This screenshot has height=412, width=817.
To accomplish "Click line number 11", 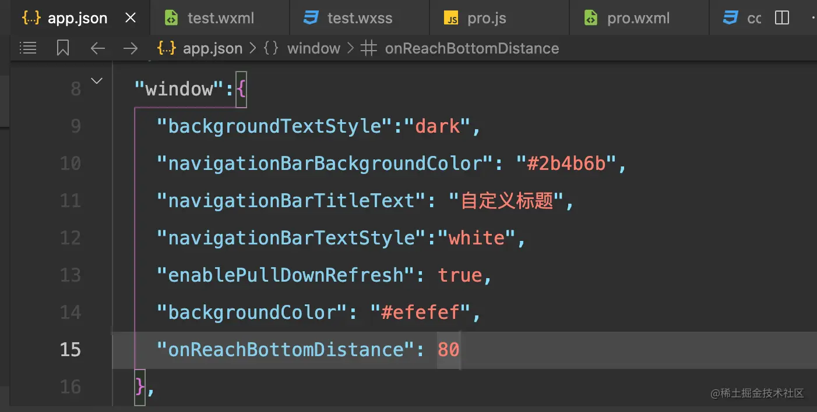I will [71, 201].
